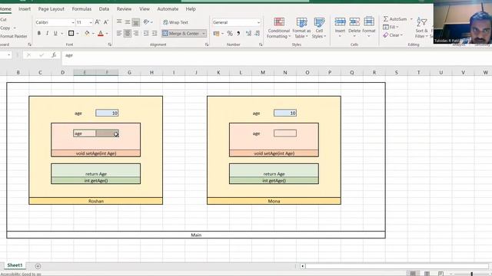Screen dimensions: 492x276
Task: Increase indent
Action: tap(155, 33)
